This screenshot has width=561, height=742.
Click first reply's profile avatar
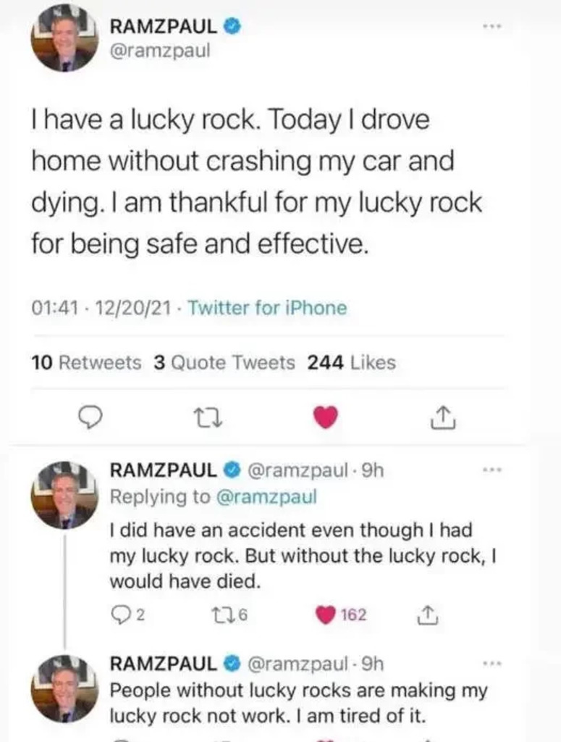64,491
